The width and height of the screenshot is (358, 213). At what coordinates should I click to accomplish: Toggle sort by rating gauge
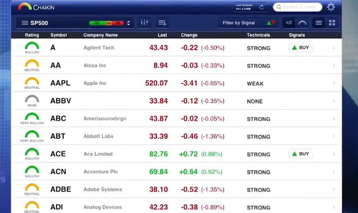coord(302,23)
